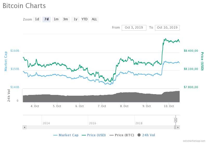Screen dimensions: 208x143
Task: Toggle the Price (BTC) series legend
Action: tap(122, 135)
